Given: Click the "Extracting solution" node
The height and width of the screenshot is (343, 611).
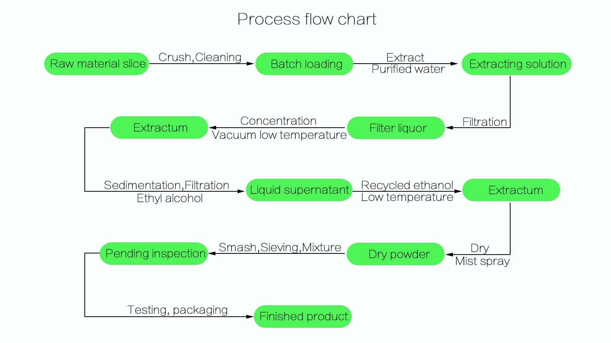Looking at the screenshot, I should point(516,64).
